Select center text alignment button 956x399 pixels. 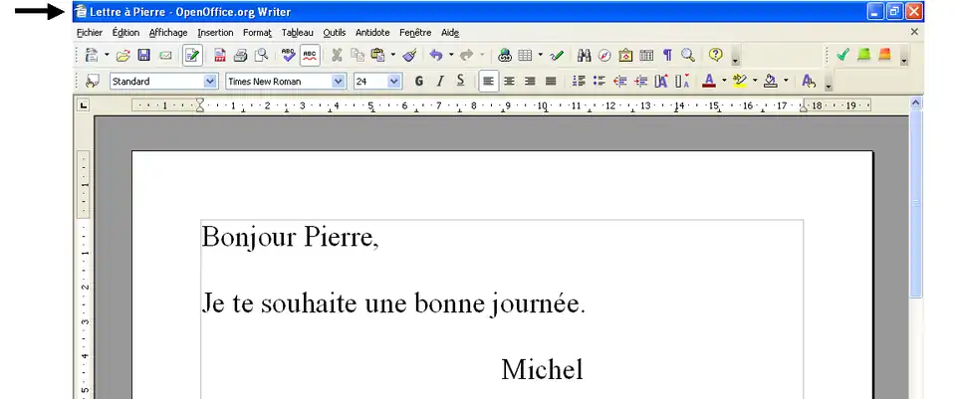[509, 82]
